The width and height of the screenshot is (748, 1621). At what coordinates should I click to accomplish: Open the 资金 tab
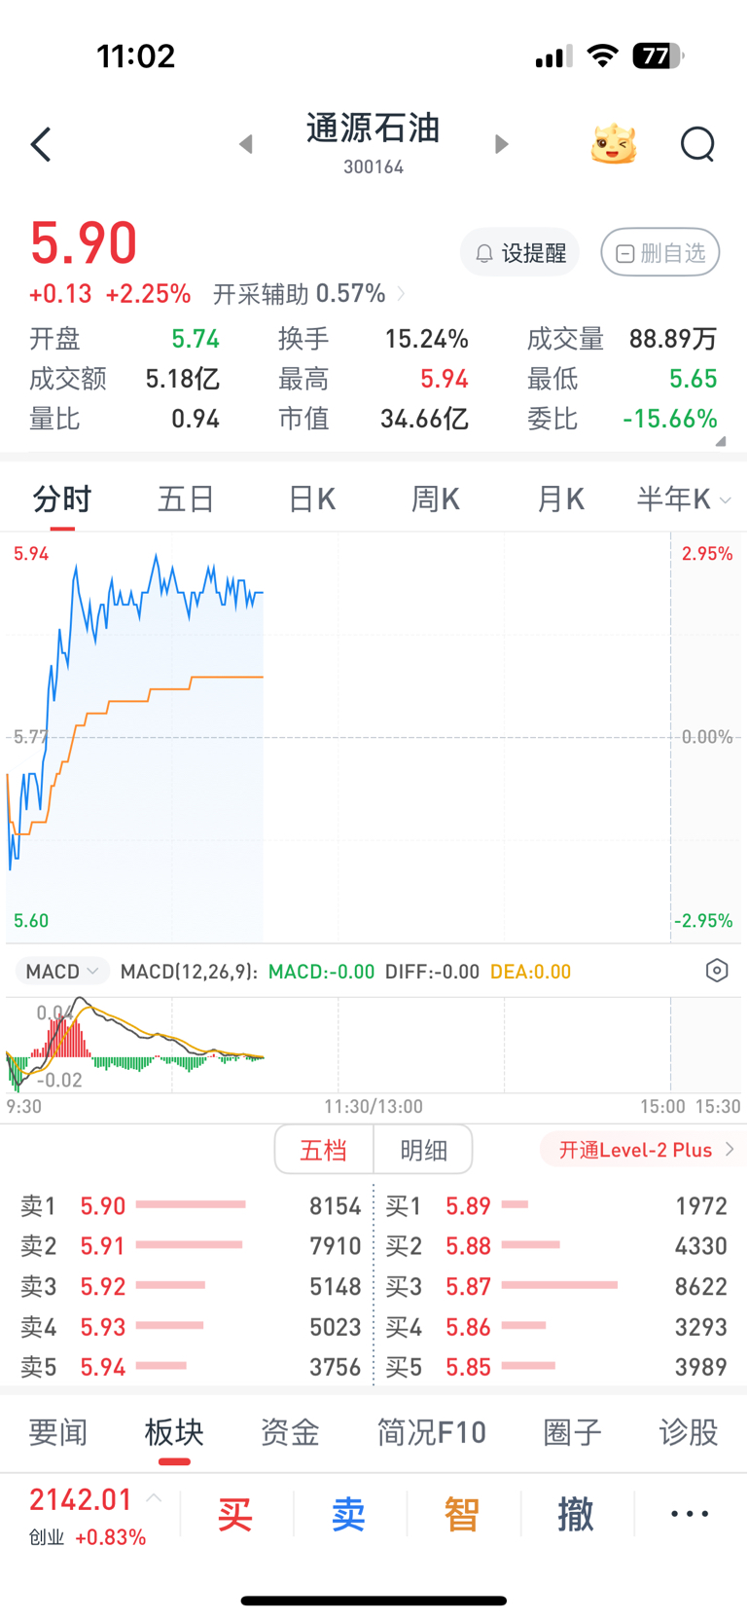[290, 1432]
